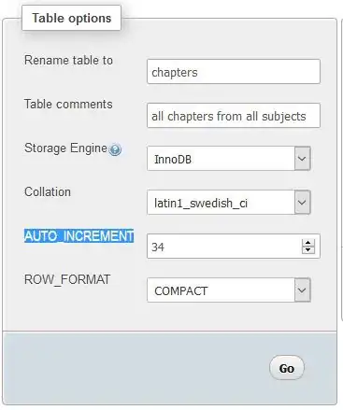Expand the Storage Engine dropdown arrow
The image size is (343, 410).
[302, 159]
